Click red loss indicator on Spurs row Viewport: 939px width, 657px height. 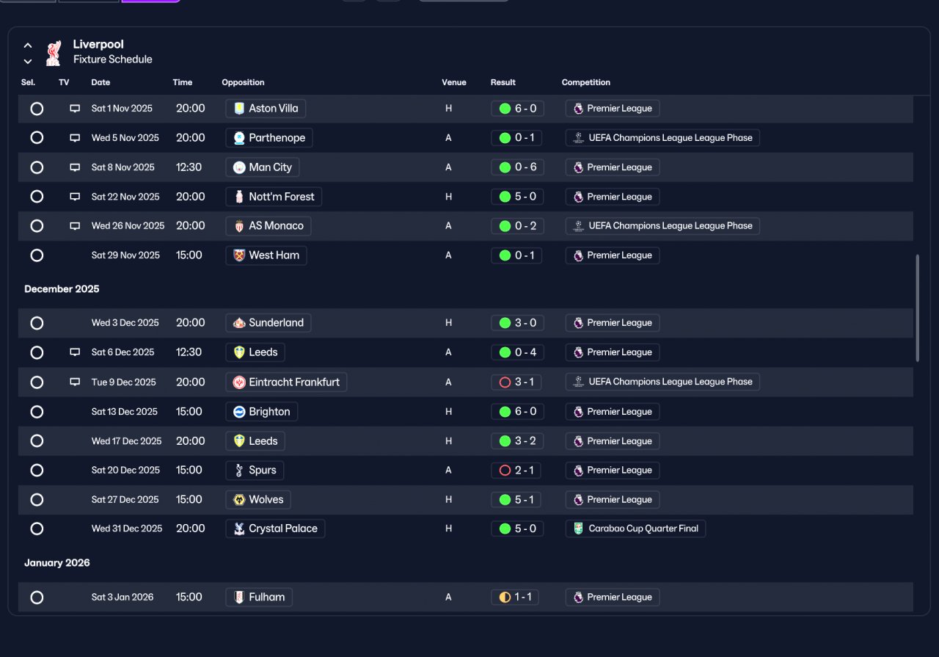505,471
